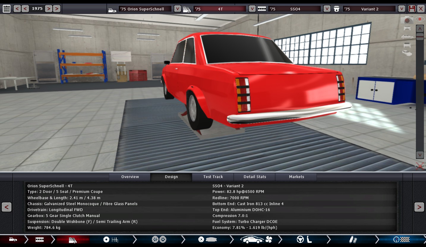Click the 'Chassis: Galvanized Steel Monocoque' line
Image resolution: width=426 pixels, height=247 pixels.
(82, 204)
